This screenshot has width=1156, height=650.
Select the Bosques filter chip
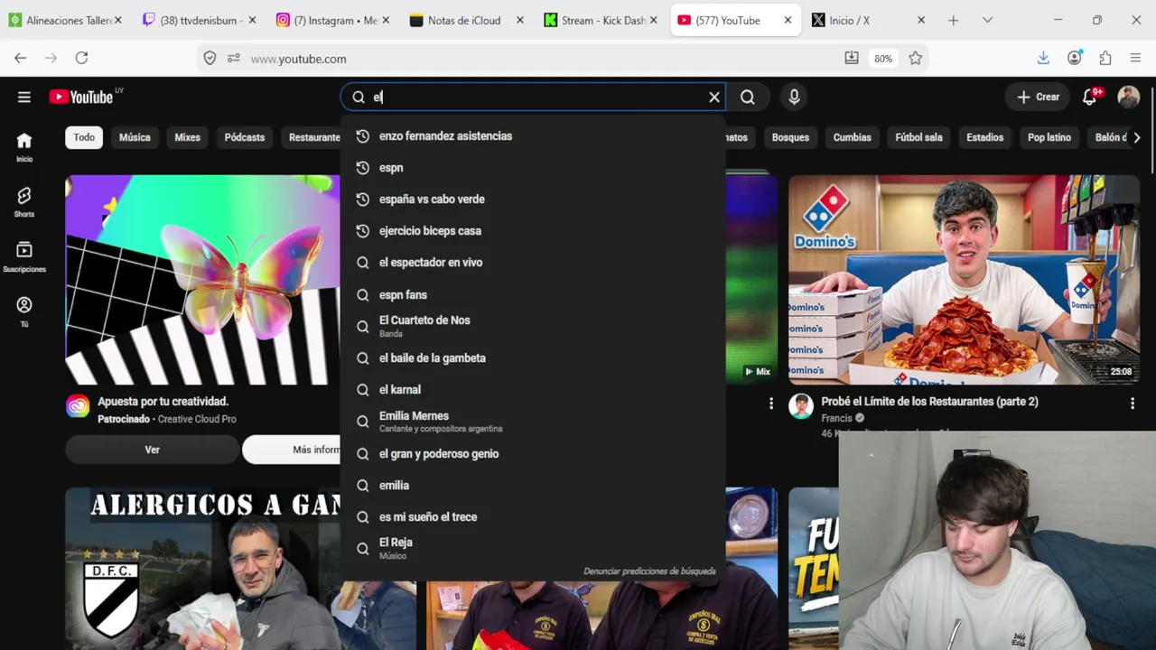click(790, 137)
